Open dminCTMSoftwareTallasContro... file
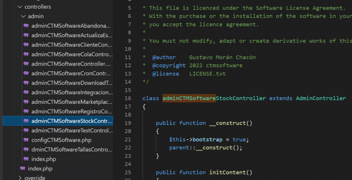This screenshot has width=352, height=180. click(x=71, y=149)
